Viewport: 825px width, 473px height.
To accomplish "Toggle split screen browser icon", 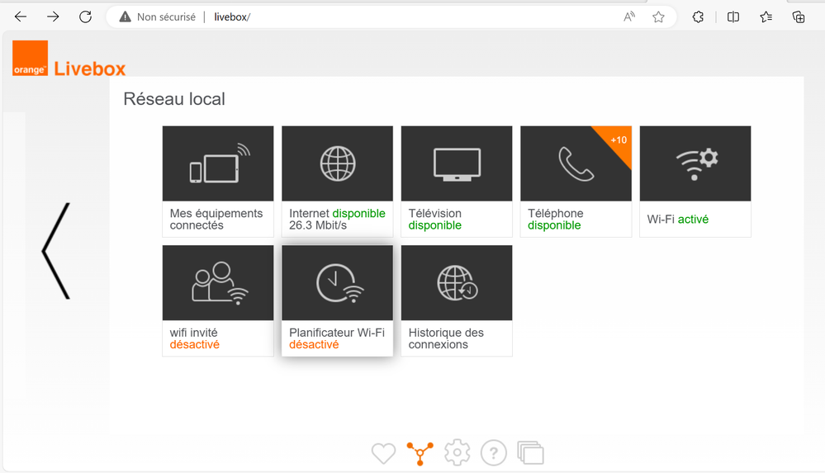I will pyautogui.click(x=733, y=17).
